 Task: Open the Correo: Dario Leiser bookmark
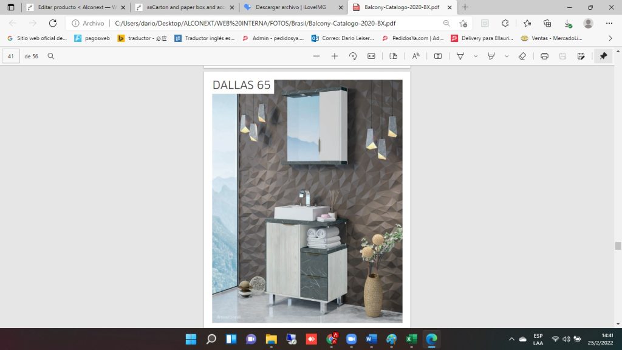point(343,38)
